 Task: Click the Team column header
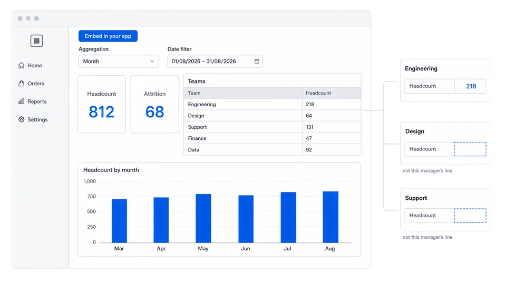click(x=243, y=93)
